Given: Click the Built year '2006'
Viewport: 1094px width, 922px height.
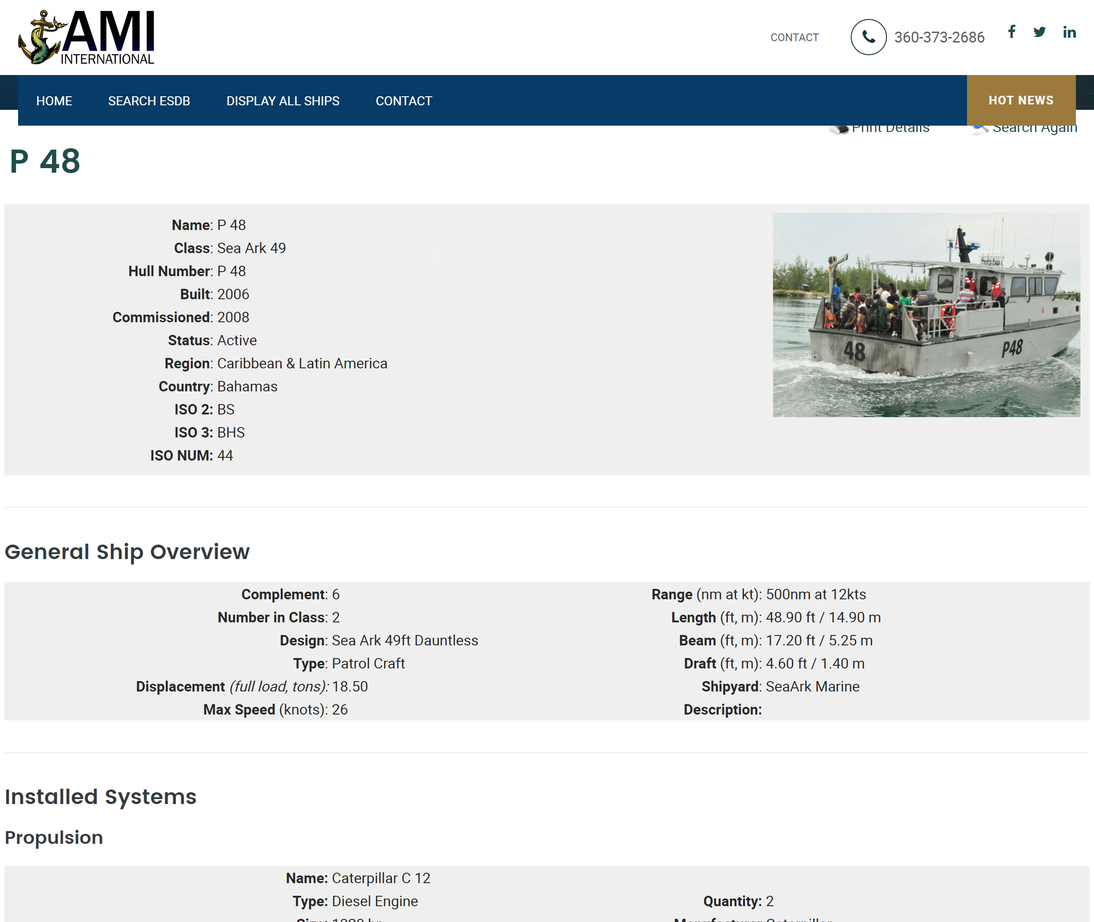Looking at the screenshot, I should [x=233, y=294].
